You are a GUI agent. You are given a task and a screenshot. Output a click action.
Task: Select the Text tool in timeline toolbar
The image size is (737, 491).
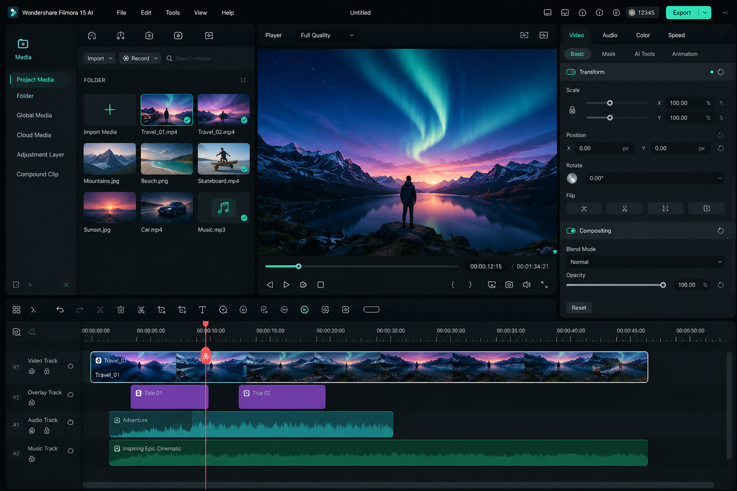[202, 310]
